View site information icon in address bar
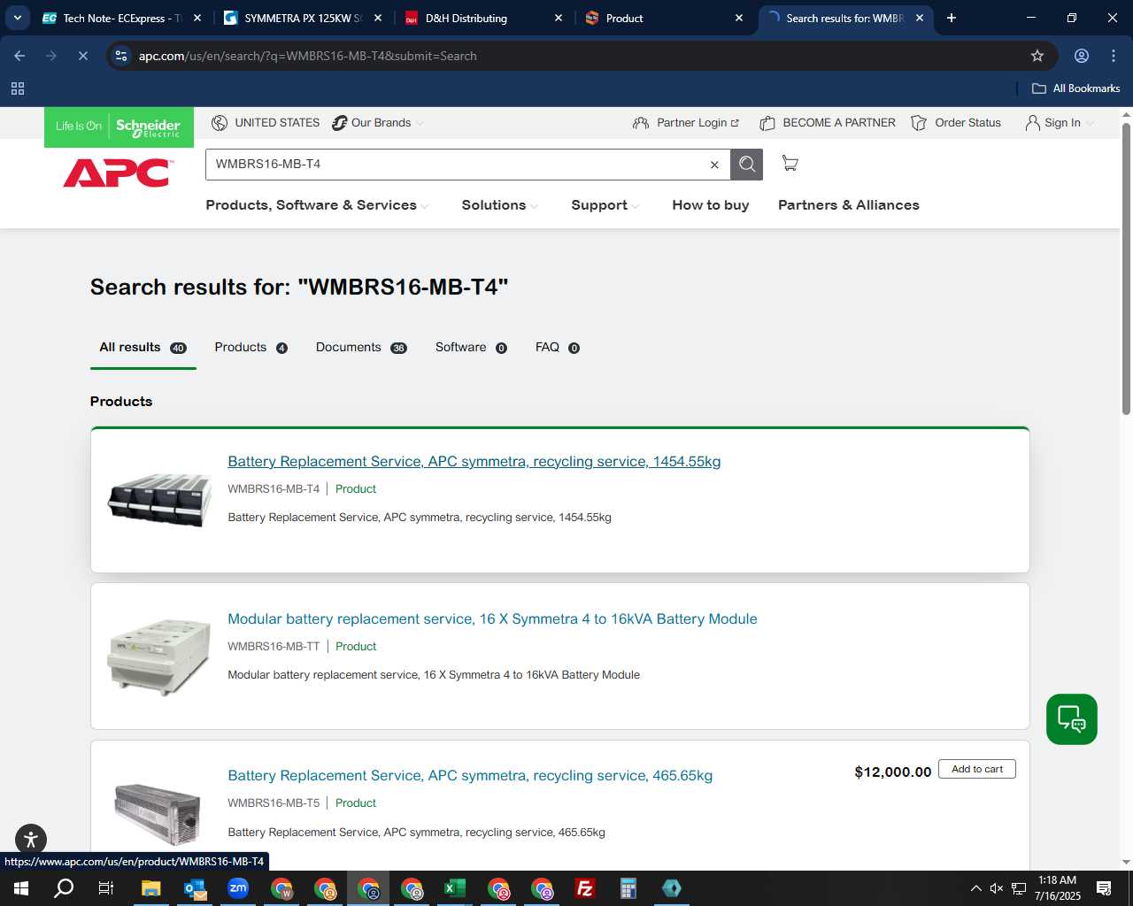 (x=121, y=56)
